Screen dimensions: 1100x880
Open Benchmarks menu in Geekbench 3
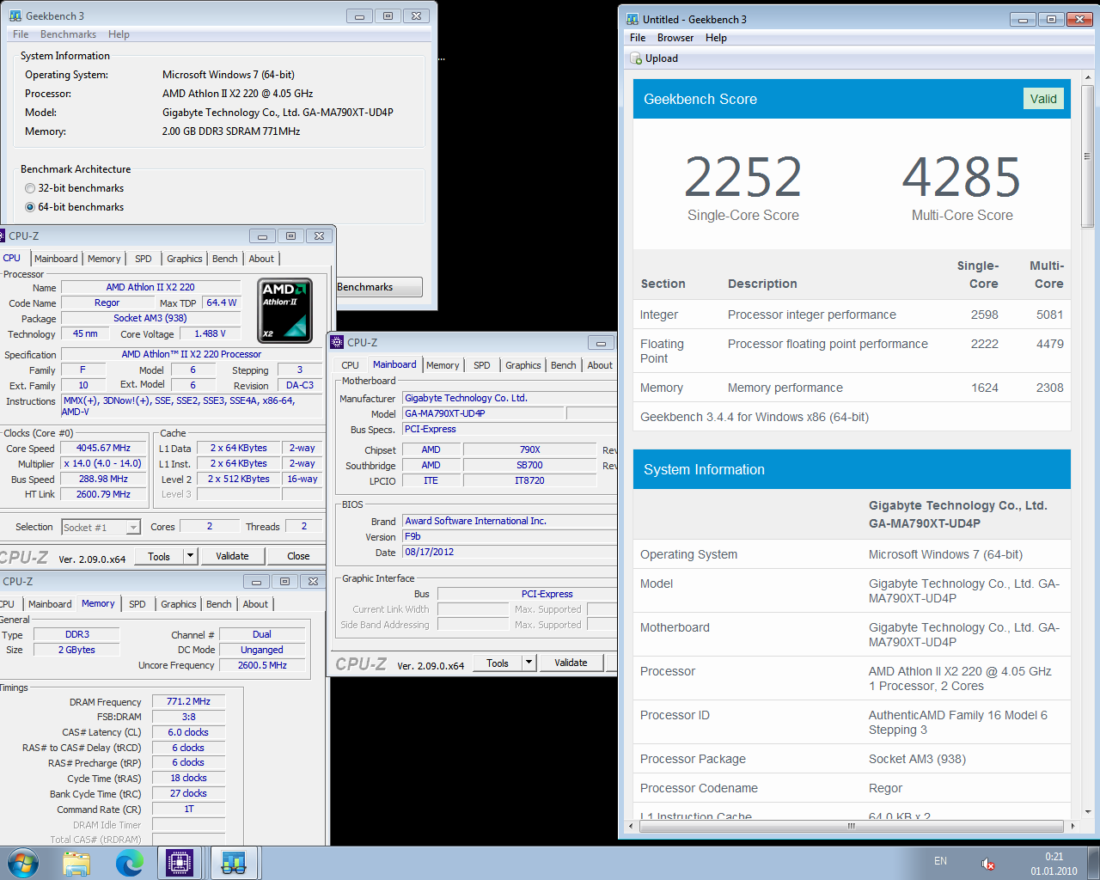(68, 34)
